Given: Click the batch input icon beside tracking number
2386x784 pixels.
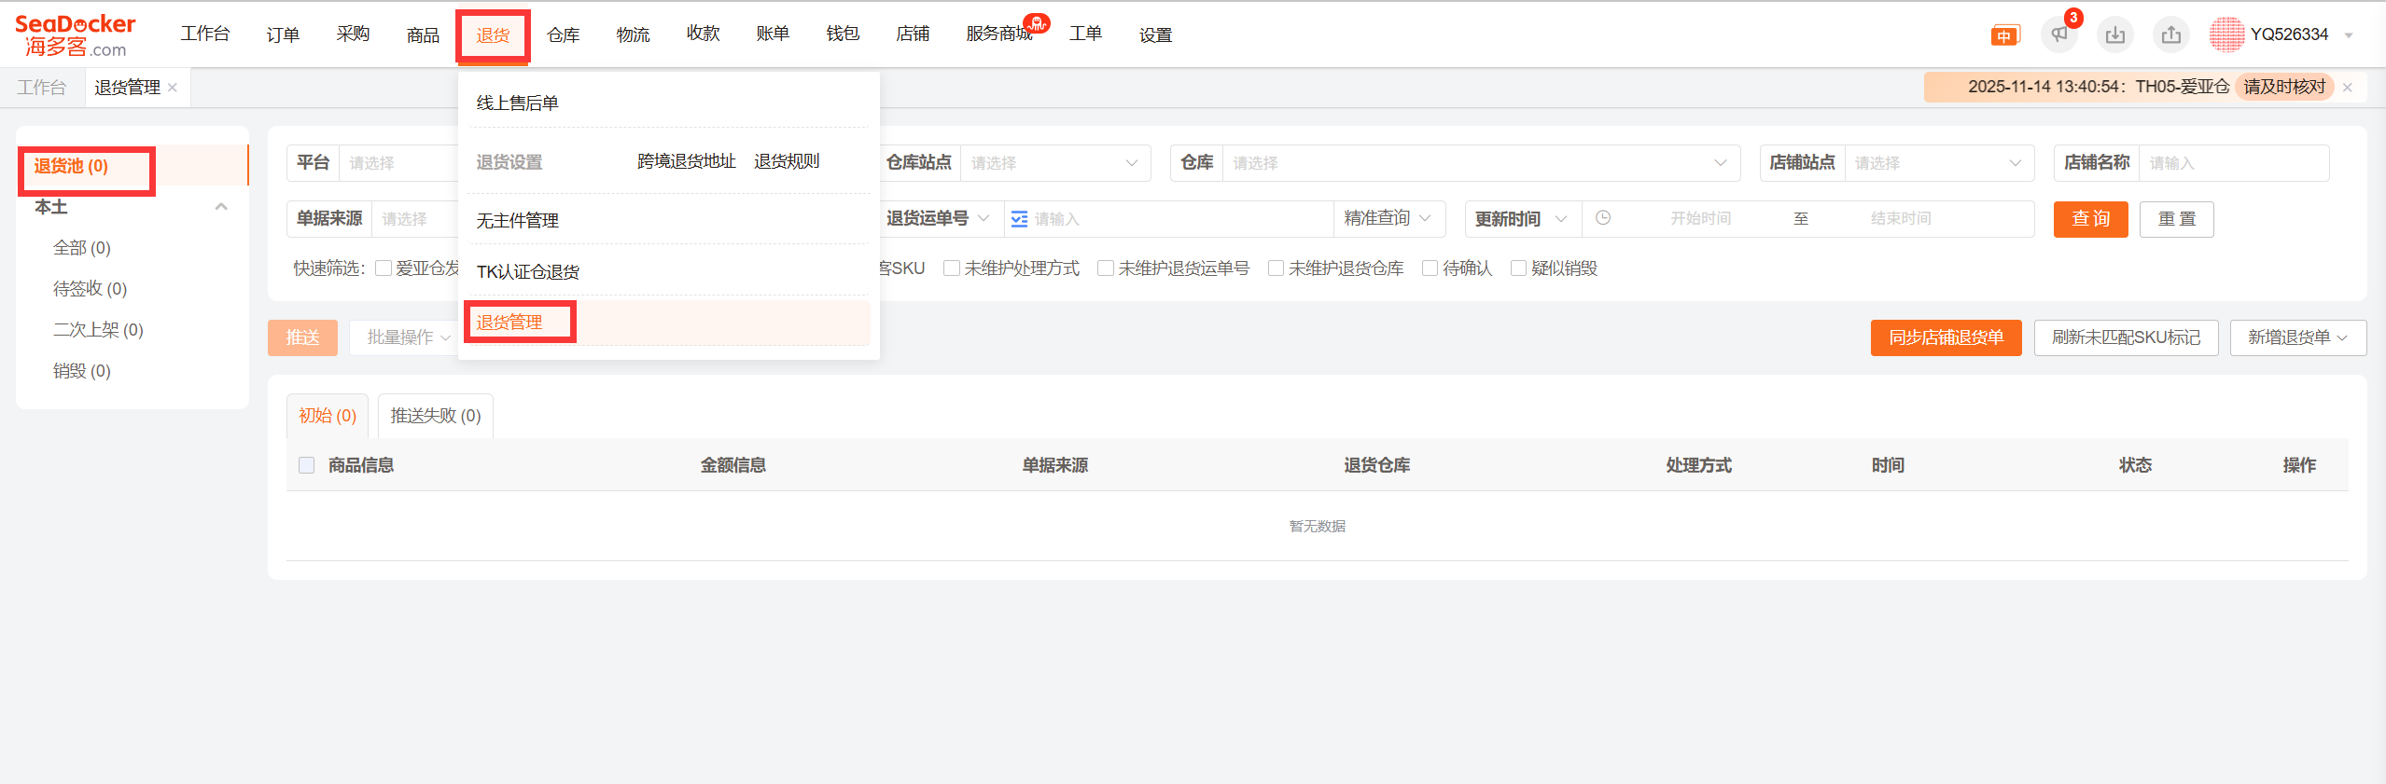Looking at the screenshot, I should point(1019,219).
